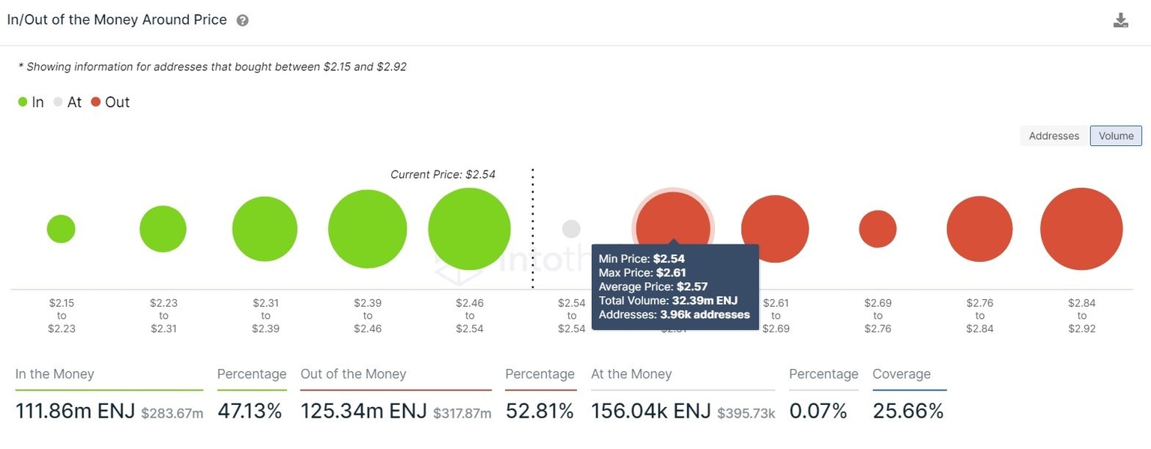Open the help tooltip next to the title

pos(241,20)
